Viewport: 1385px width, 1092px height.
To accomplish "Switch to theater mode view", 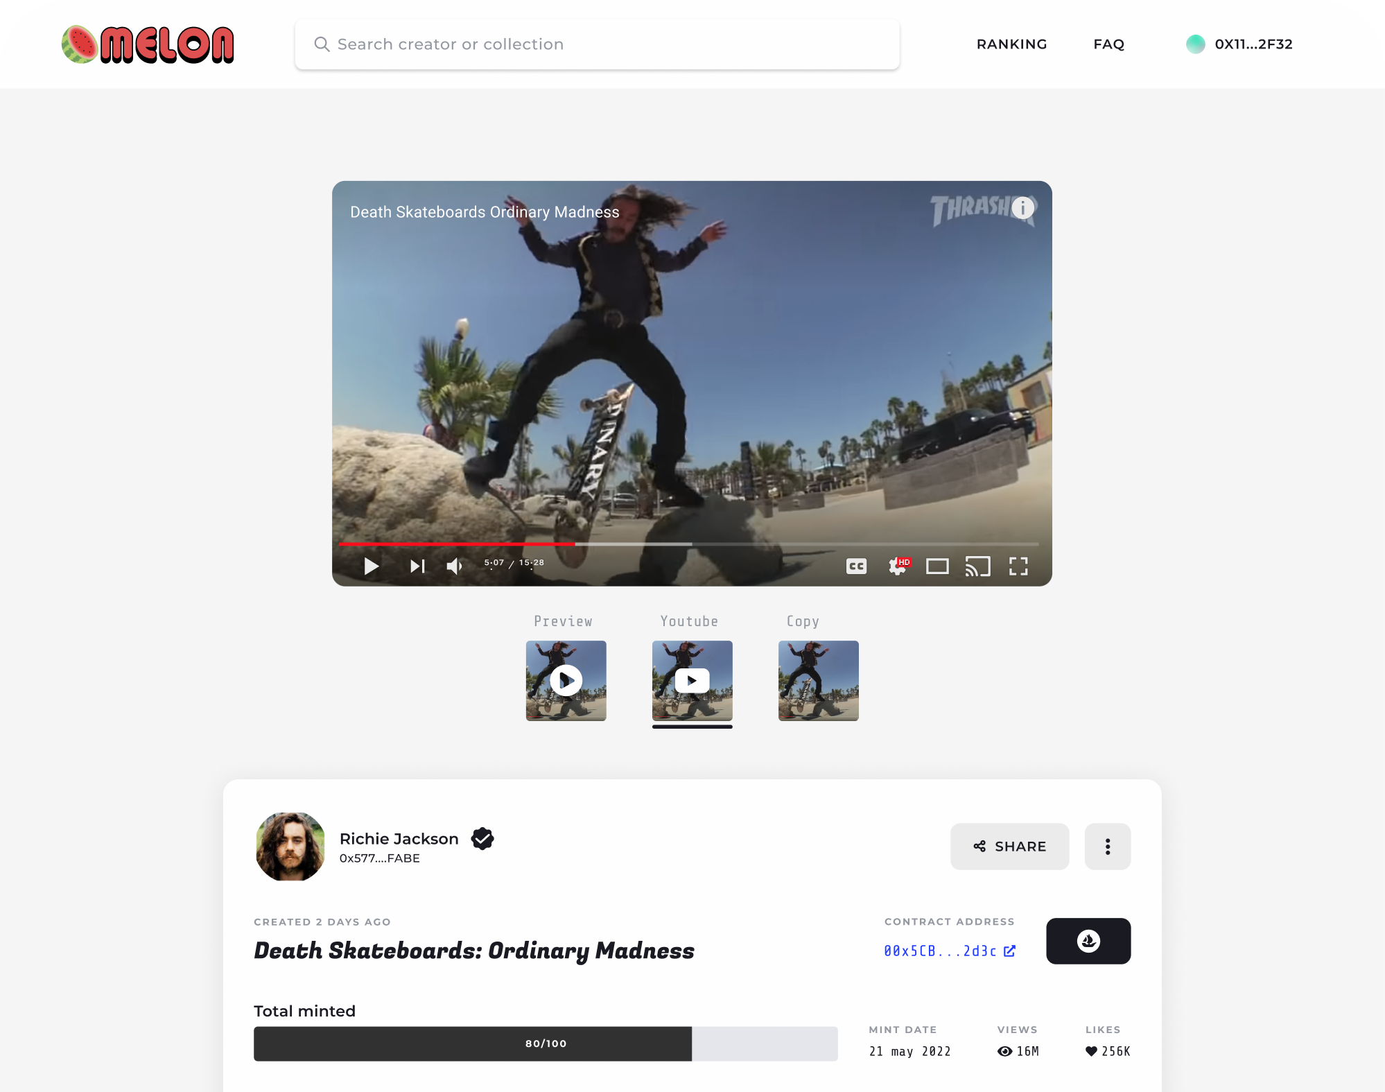I will (937, 566).
